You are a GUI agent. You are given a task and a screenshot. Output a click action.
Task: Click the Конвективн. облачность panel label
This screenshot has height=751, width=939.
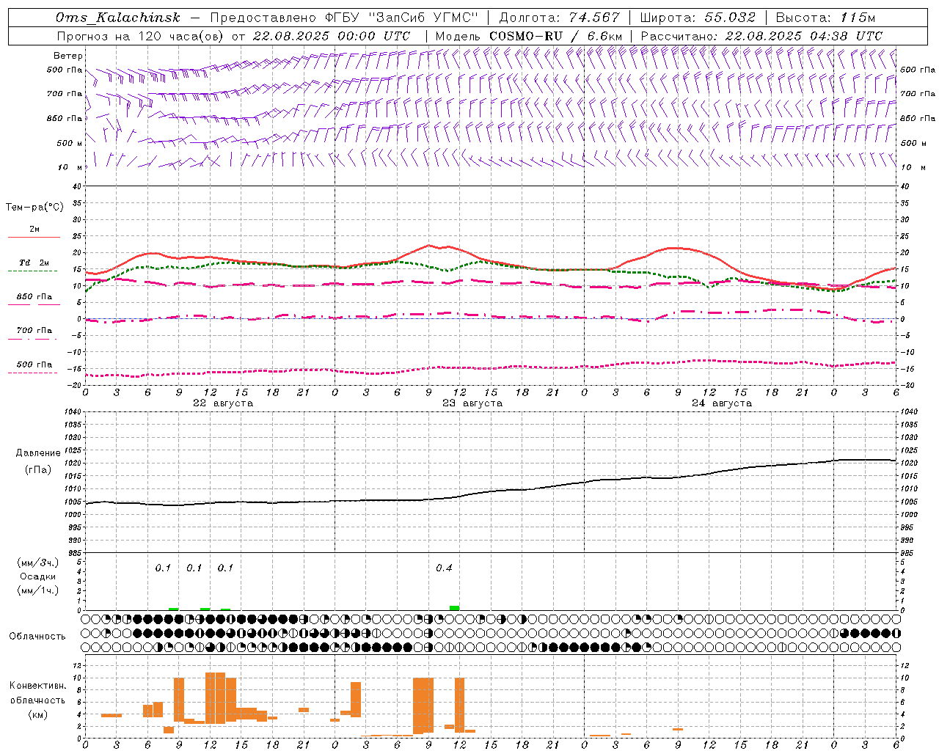click(x=37, y=700)
